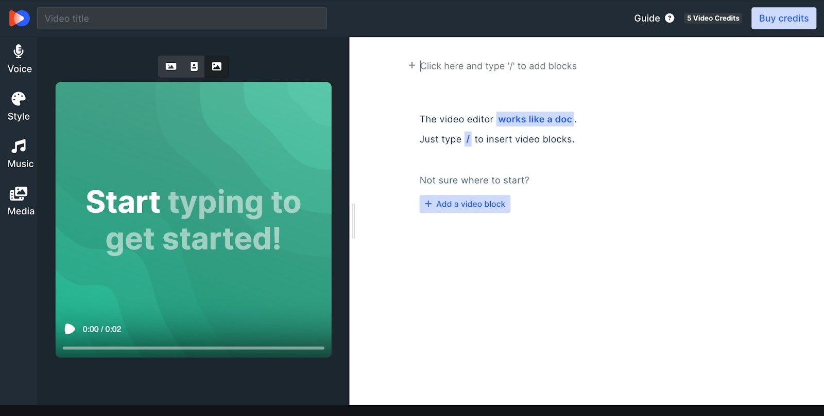Play the video preview
This screenshot has width=824, height=416.
tap(70, 329)
